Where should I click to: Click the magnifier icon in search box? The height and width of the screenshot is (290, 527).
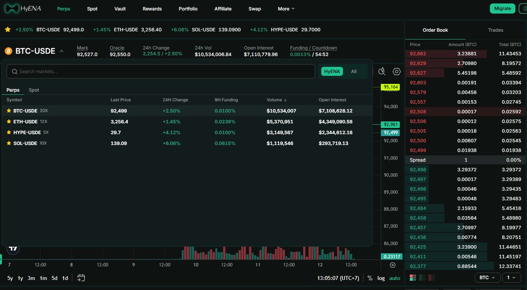15,72
